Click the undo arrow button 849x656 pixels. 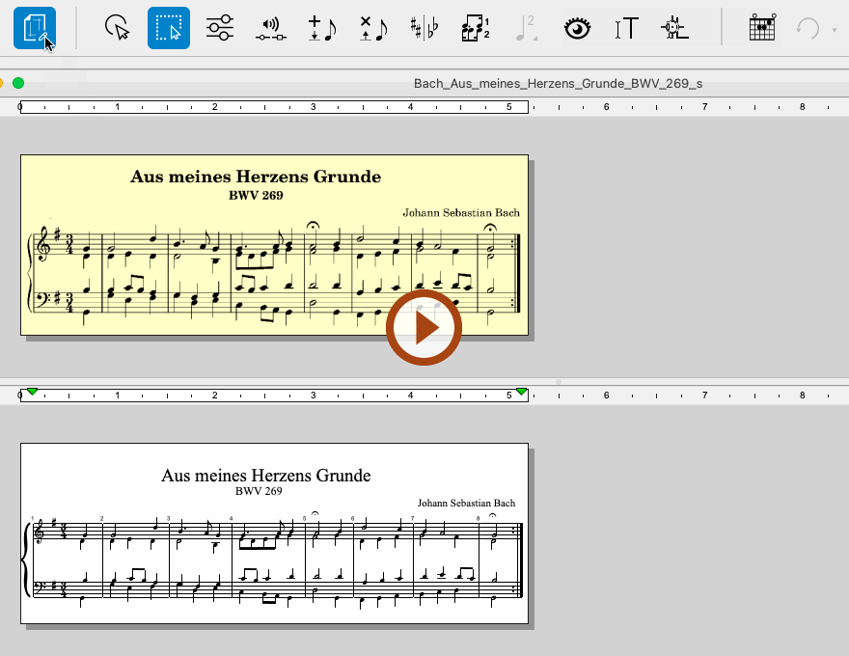pos(808,28)
